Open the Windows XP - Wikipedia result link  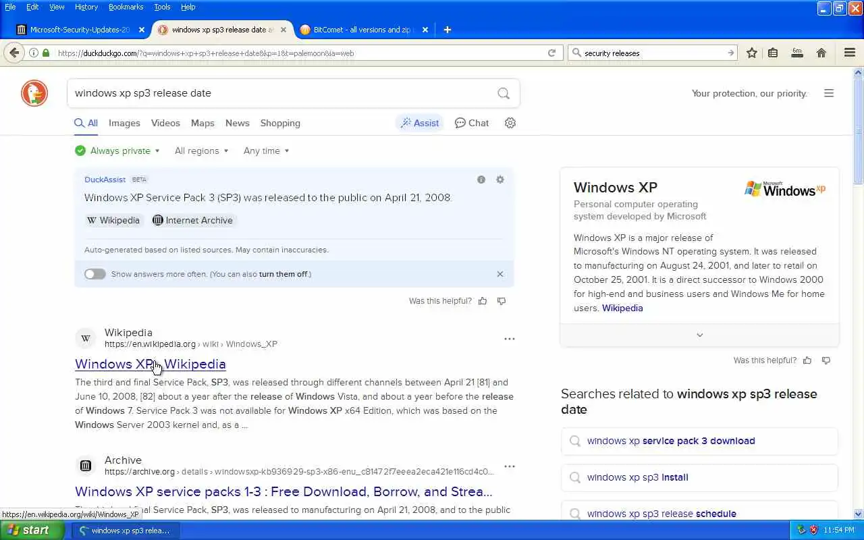pyautogui.click(x=151, y=364)
